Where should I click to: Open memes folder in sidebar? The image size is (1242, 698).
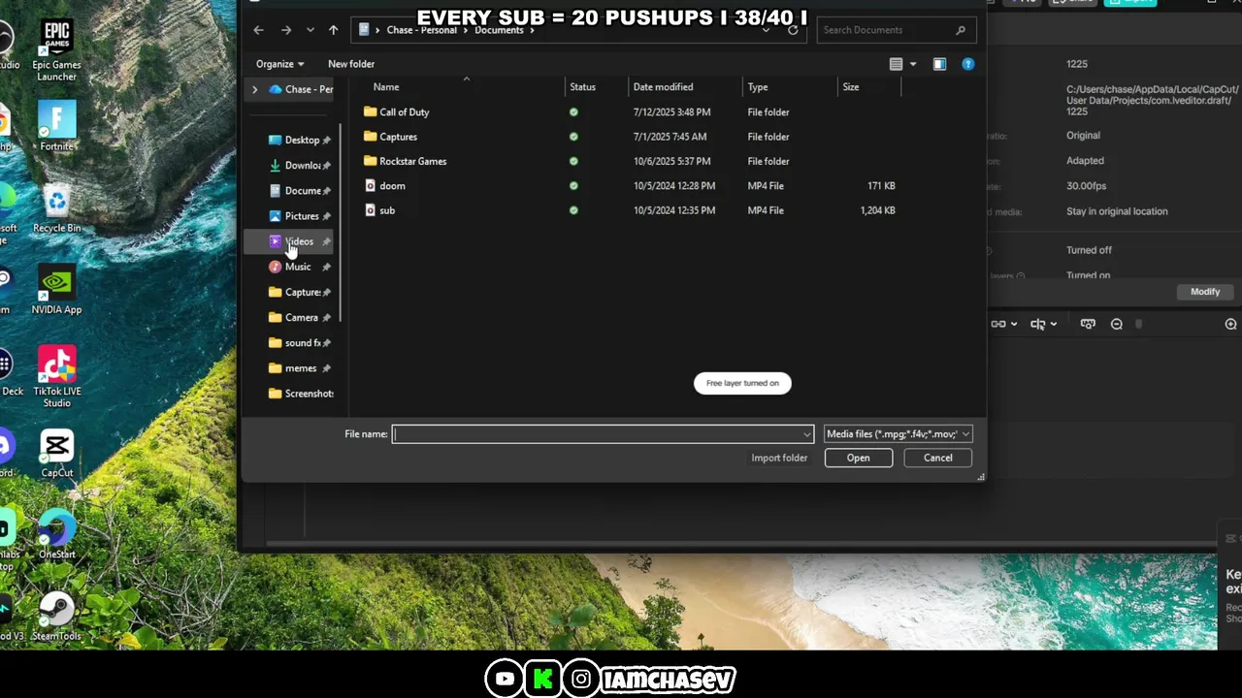click(x=301, y=368)
